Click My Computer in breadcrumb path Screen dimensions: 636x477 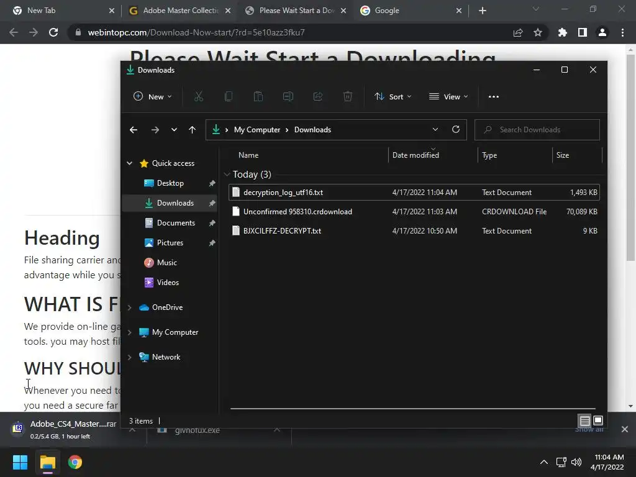[257, 130]
